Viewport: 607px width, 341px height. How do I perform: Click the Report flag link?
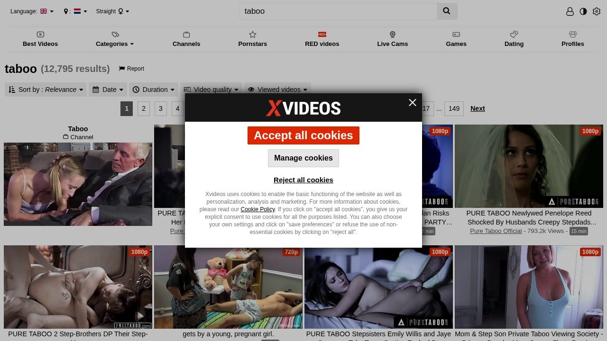(131, 69)
